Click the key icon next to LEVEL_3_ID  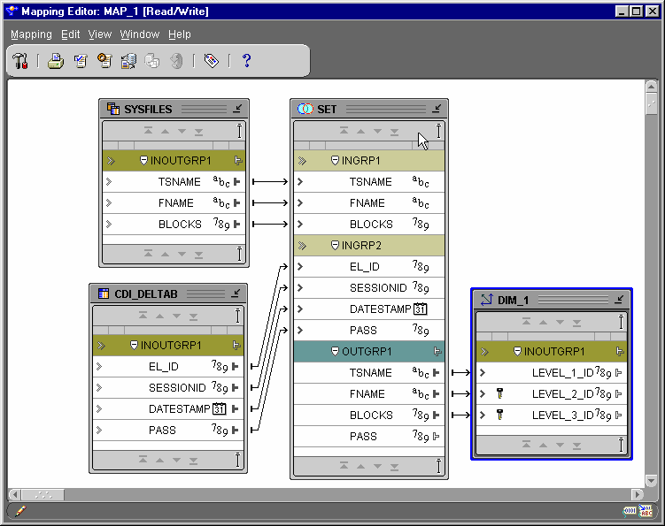point(500,415)
